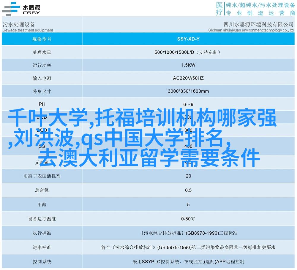Click the '专业制造运营商' tagline text

[x=260, y=13]
